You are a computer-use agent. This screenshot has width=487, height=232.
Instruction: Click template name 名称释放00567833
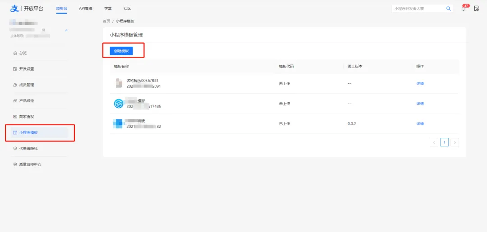142,81
